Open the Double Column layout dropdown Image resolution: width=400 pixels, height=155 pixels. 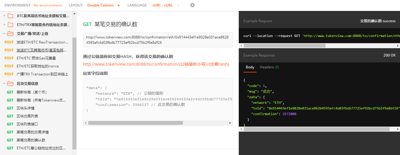[x=104, y=5]
